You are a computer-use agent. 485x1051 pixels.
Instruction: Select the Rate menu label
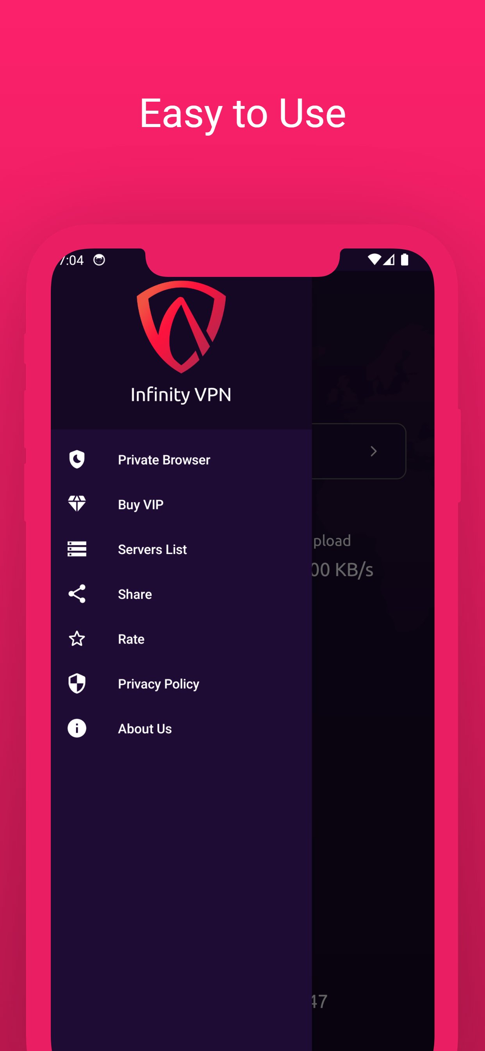(131, 639)
